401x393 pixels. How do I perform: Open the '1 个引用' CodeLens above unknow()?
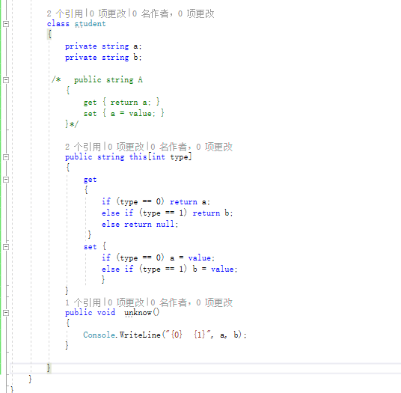[x=83, y=302]
